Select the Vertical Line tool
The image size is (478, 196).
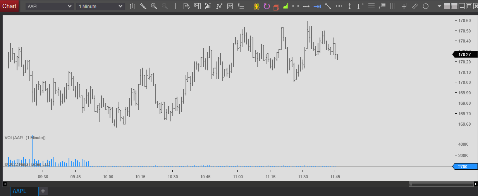[x=350, y=6]
